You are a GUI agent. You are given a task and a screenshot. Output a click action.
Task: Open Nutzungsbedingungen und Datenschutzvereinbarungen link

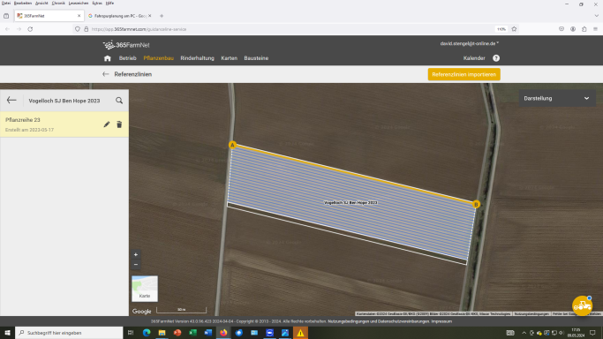point(379,321)
